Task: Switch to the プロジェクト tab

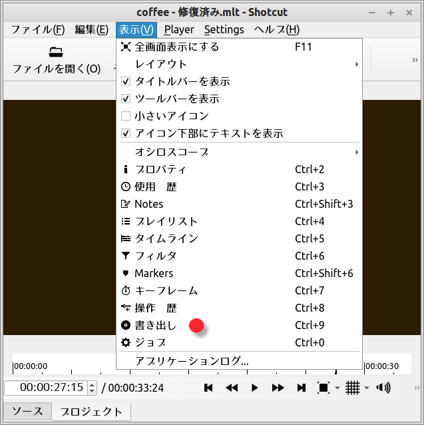Action: (92, 412)
